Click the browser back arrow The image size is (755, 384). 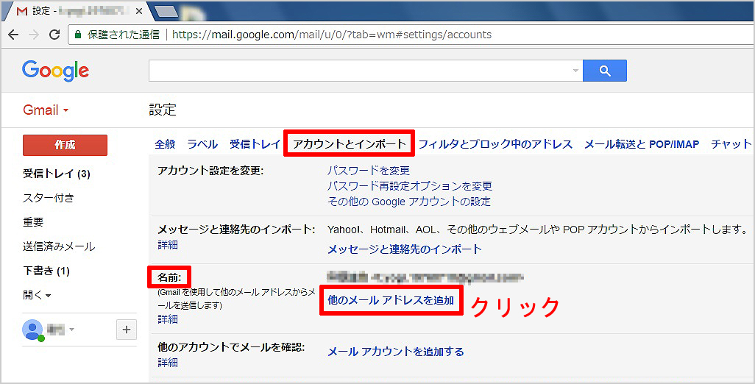click(x=13, y=35)
